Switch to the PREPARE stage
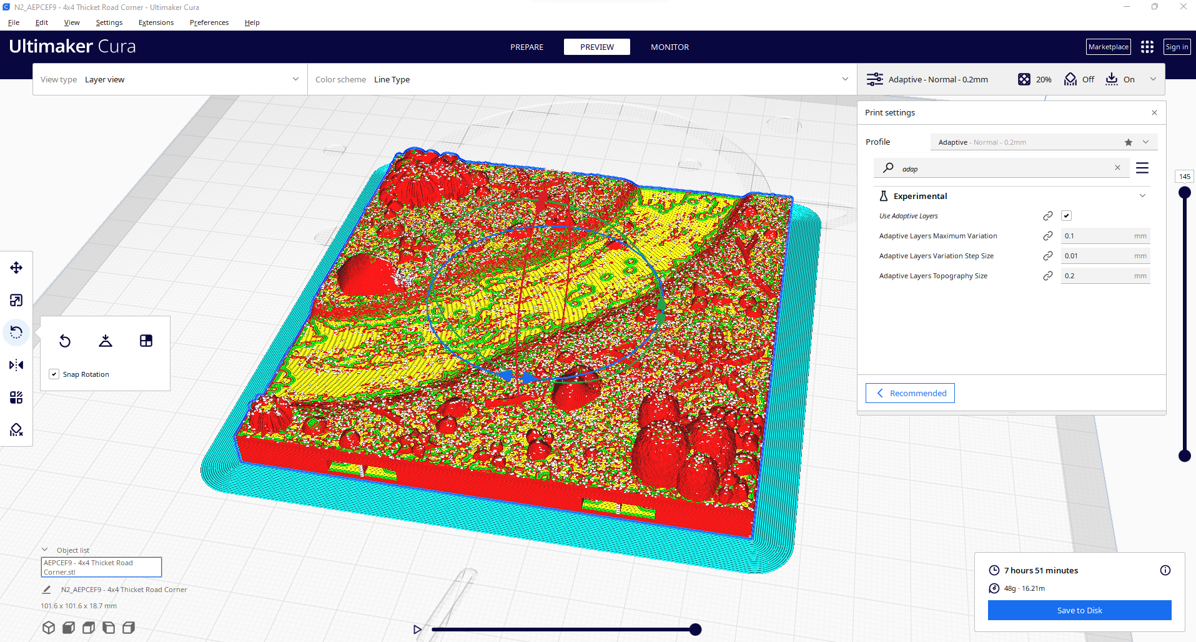This screenshot has width=1196, height=642. pyautogui.click(x=526, y=47)
